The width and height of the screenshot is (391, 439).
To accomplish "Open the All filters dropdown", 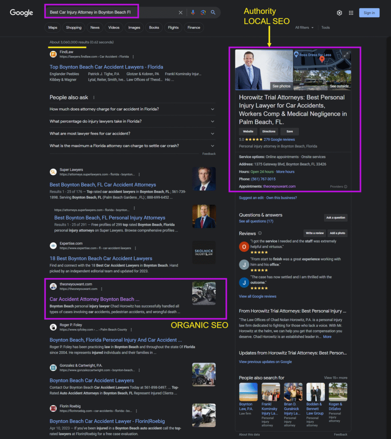I will click(x=304, y=27).
